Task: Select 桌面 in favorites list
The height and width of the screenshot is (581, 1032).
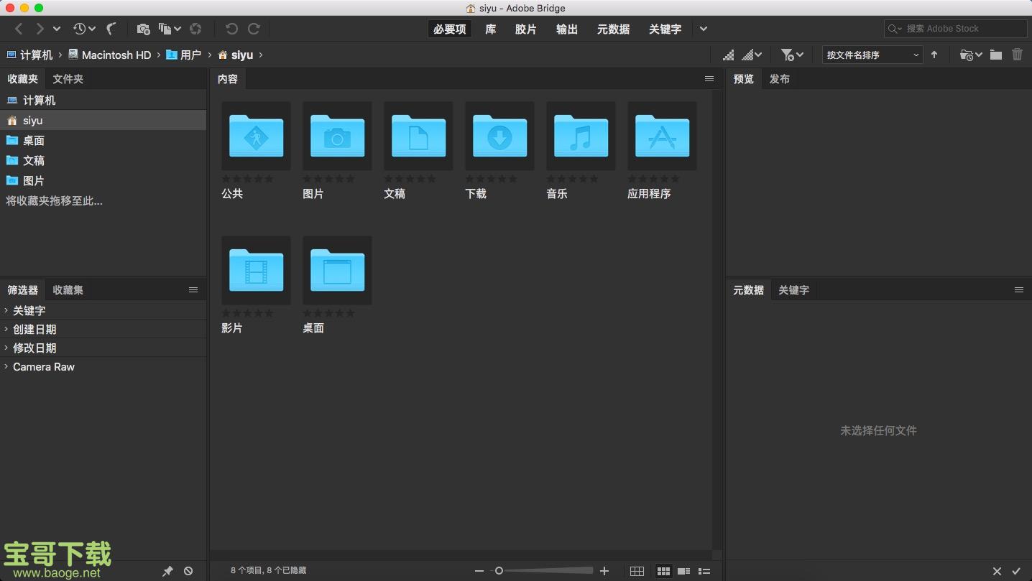Action: pos(103,141)
